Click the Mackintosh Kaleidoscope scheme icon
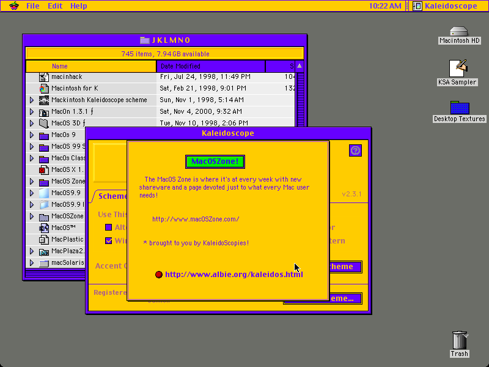 click(44, 100)
